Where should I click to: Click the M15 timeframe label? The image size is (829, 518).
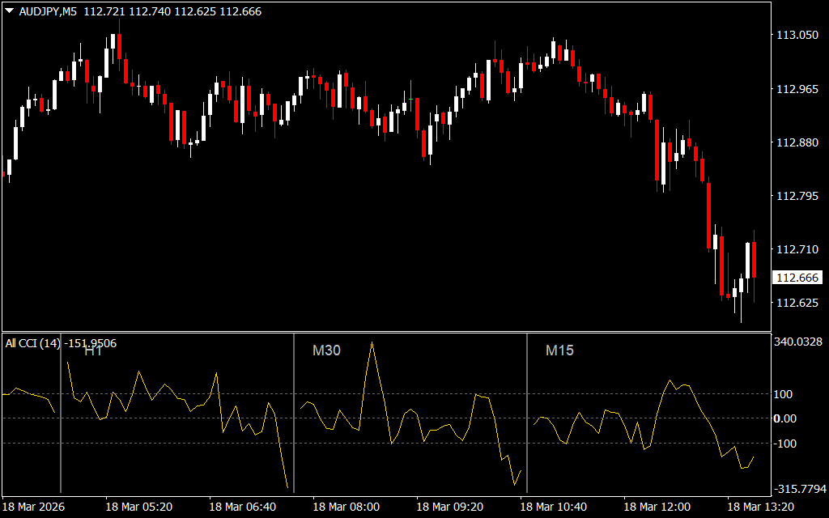(559, 351)
